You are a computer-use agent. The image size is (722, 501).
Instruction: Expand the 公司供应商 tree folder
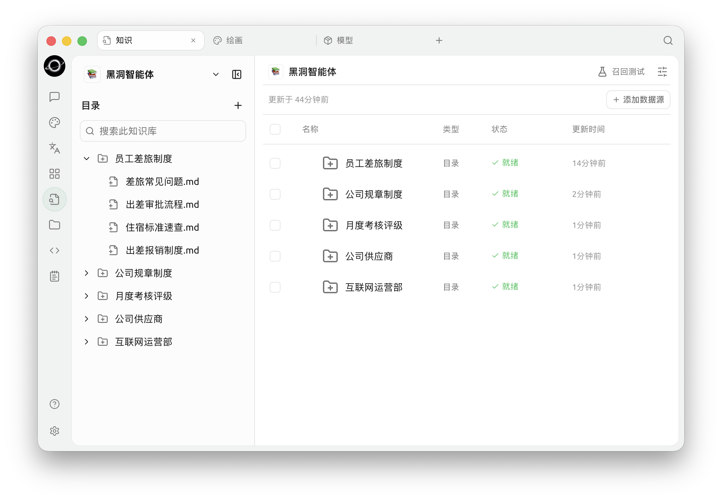pos(87,319)
